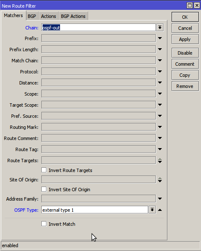Click the Apply button

coord(185,39)
